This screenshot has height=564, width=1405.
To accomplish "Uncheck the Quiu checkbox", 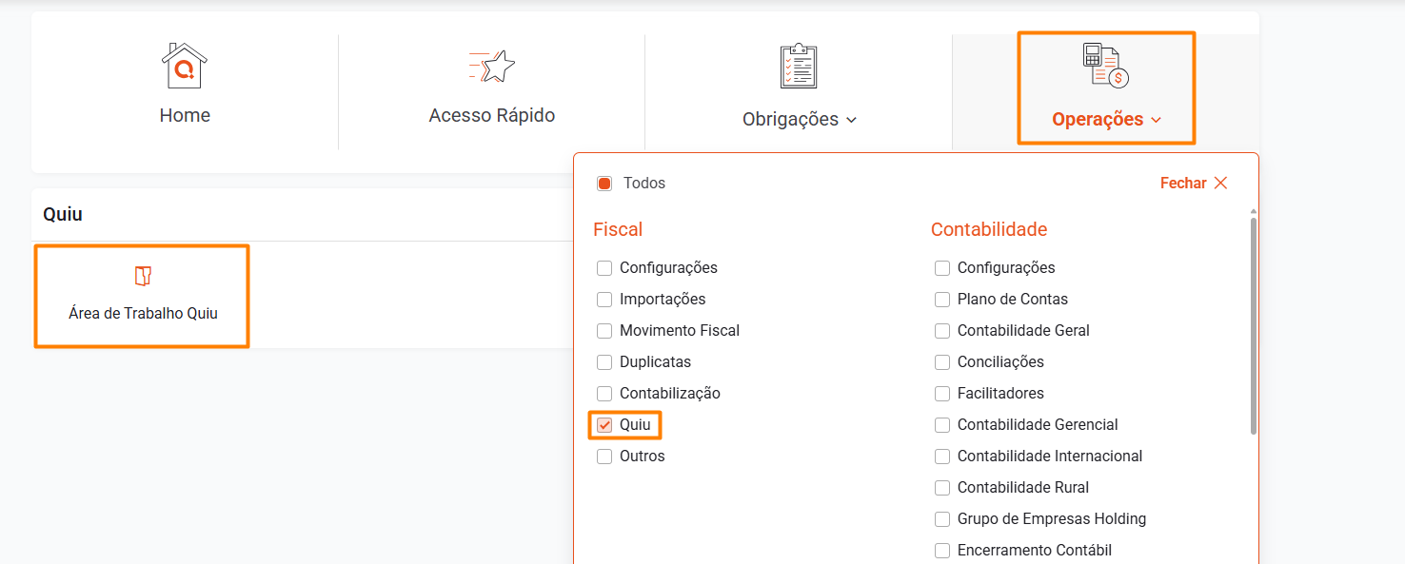I will point(604,425).
